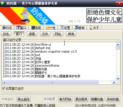Show the 文件 log sub-view
The width and height of the screenshot is (123, 107).
click(x=45, y=34)
